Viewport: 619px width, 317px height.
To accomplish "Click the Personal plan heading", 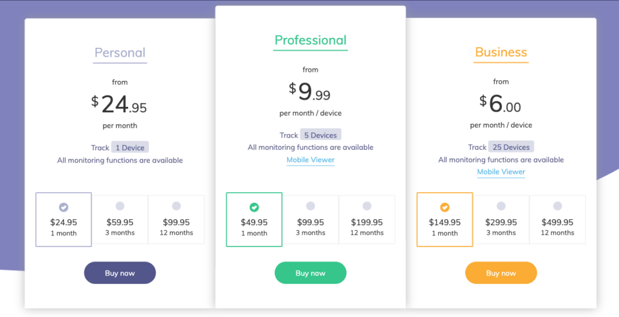I will pos(120,53).
